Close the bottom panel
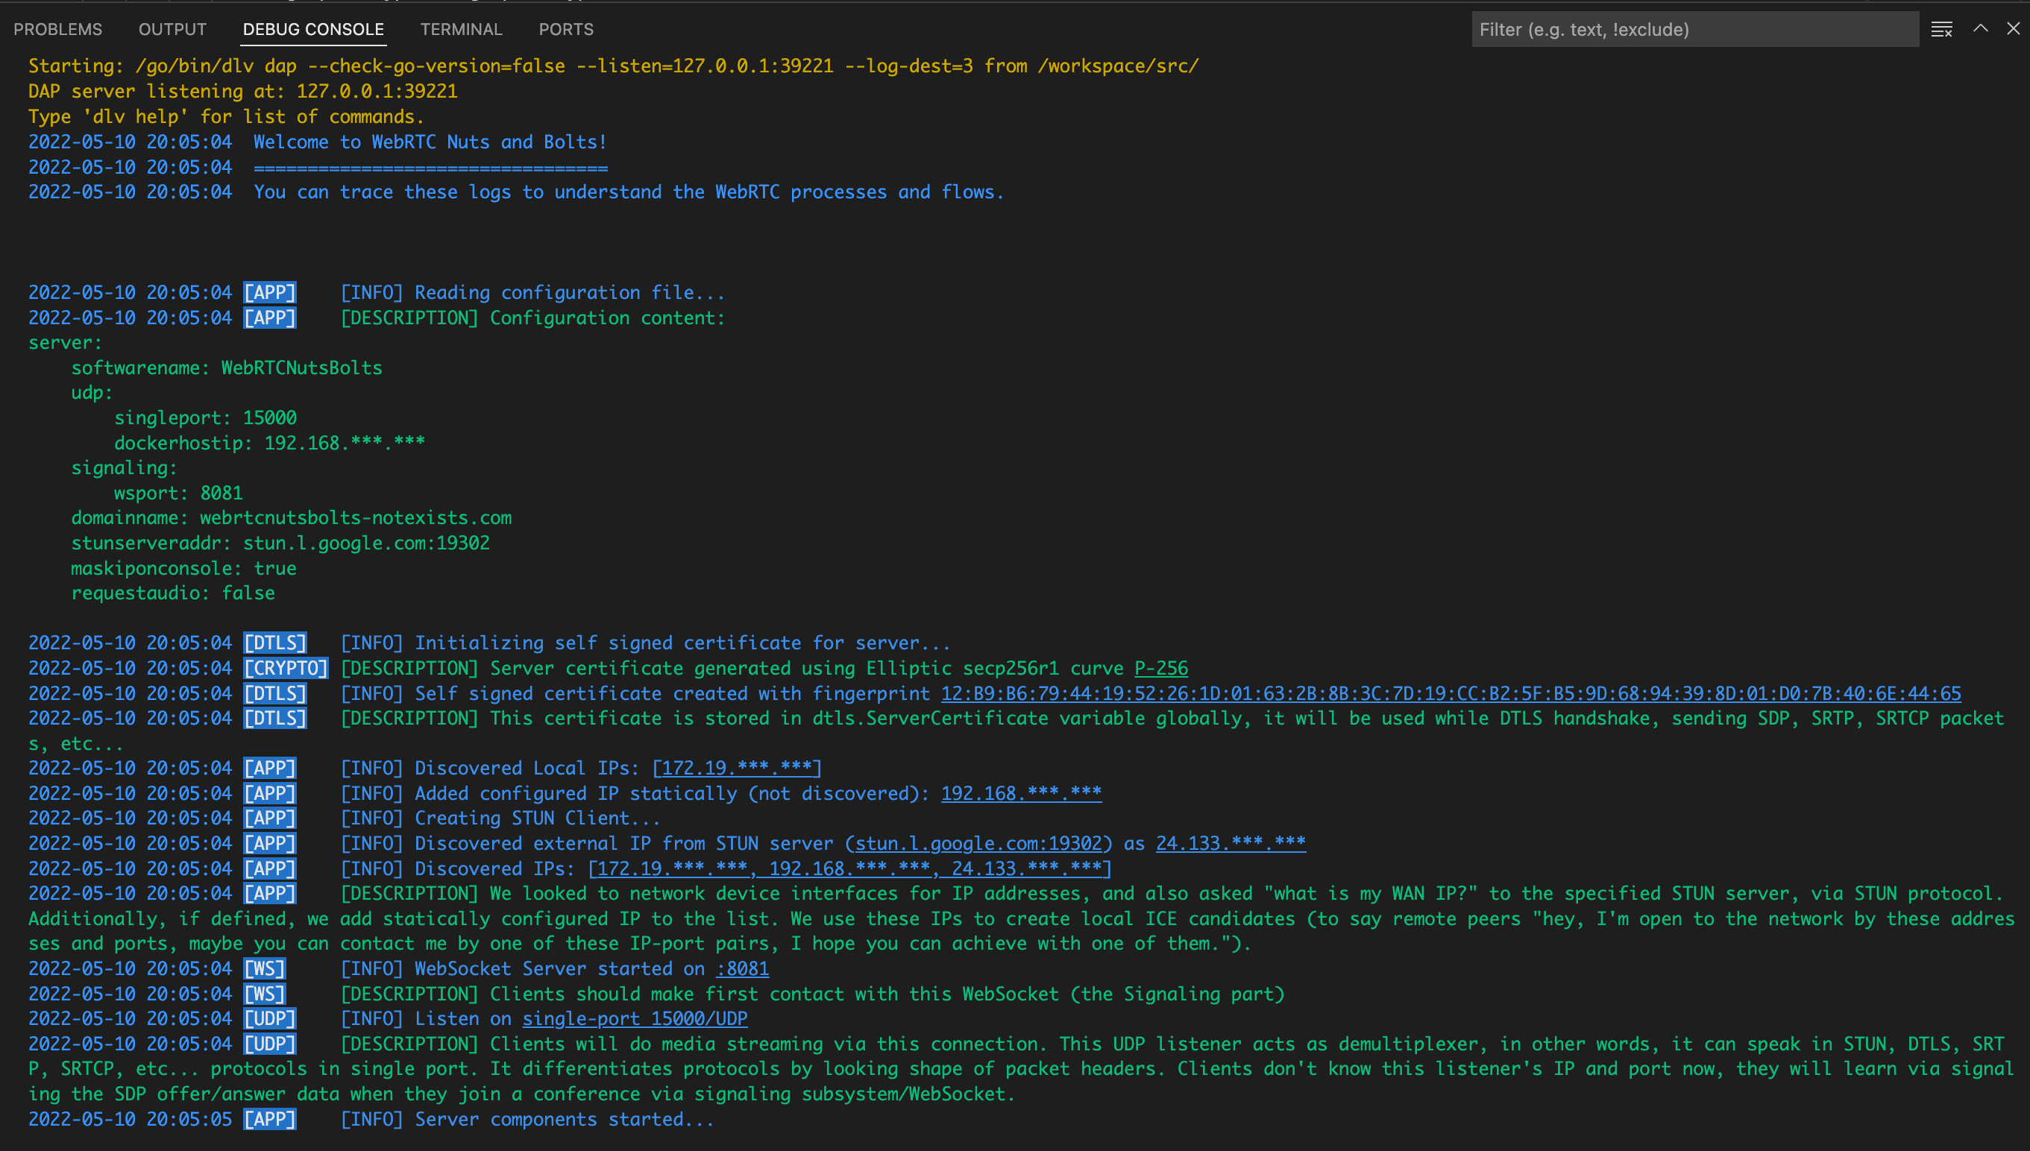2030x1151 pixels. pos(2014,28)
